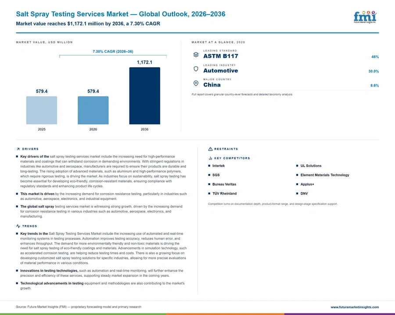Click the 8.6% share value
The height and width of the screenshot is (315, 395).
tap(374, 86)
